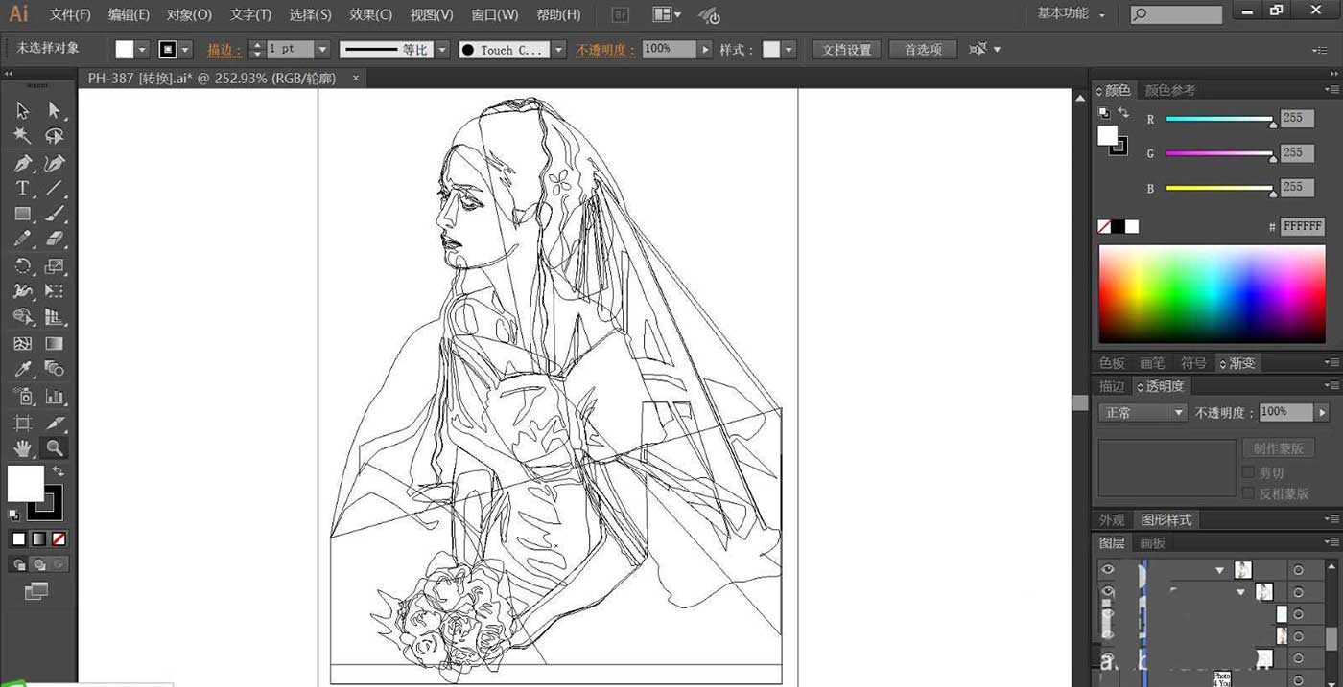The width and height of the screenshot is (1343, 687).
Task: Set toolbox fill mode to None
Action: 59,539
